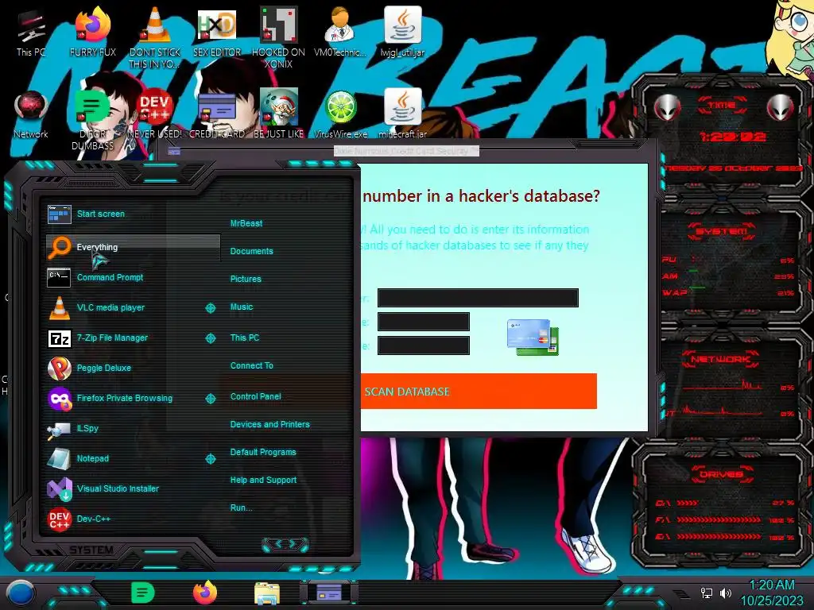
Task: Click the right alien head in TIME widget
Action: (x=781, y=109)
